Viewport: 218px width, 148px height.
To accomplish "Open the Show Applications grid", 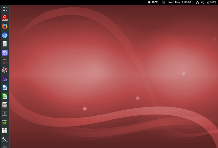I will click(x=5, y=9).
